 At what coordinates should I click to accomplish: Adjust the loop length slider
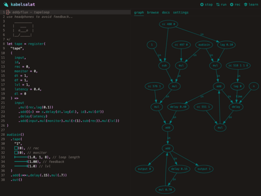(21, 157)
